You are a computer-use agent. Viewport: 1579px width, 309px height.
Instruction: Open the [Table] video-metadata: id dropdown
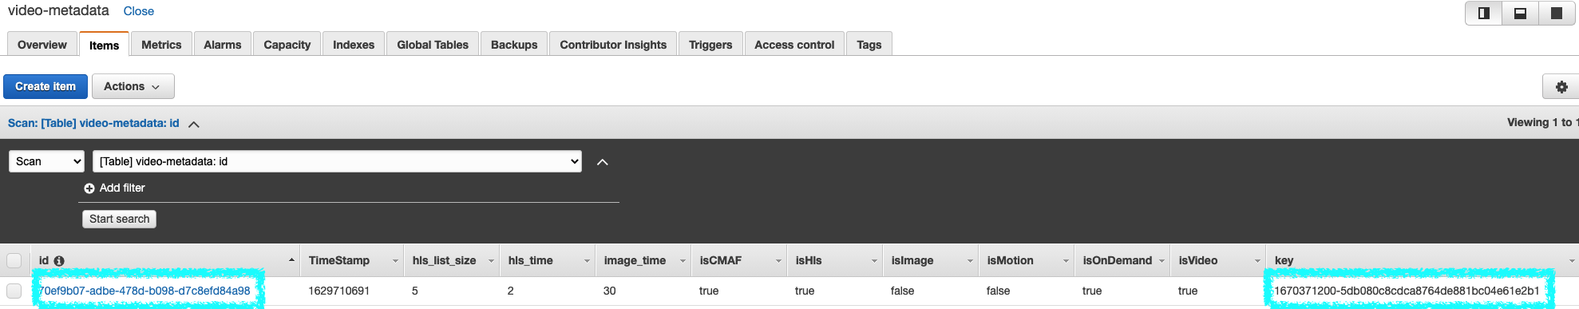[337, 161]
